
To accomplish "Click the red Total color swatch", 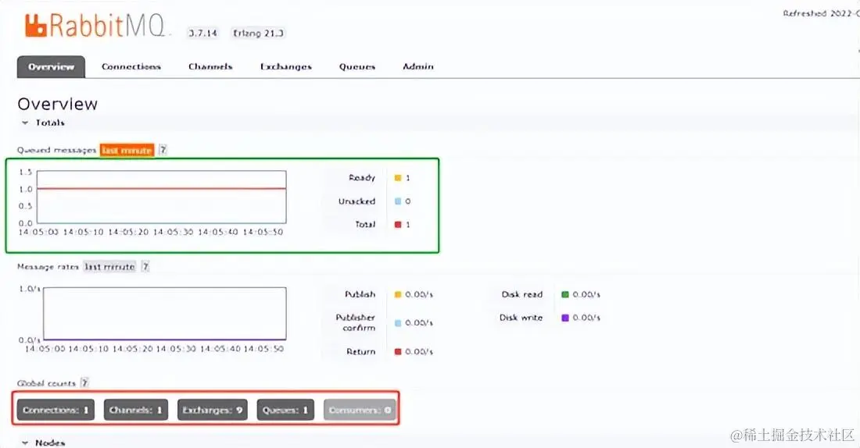I will pos(398,225).
